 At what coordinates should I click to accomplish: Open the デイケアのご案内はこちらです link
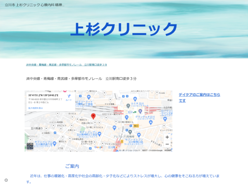tap(199, 98)
